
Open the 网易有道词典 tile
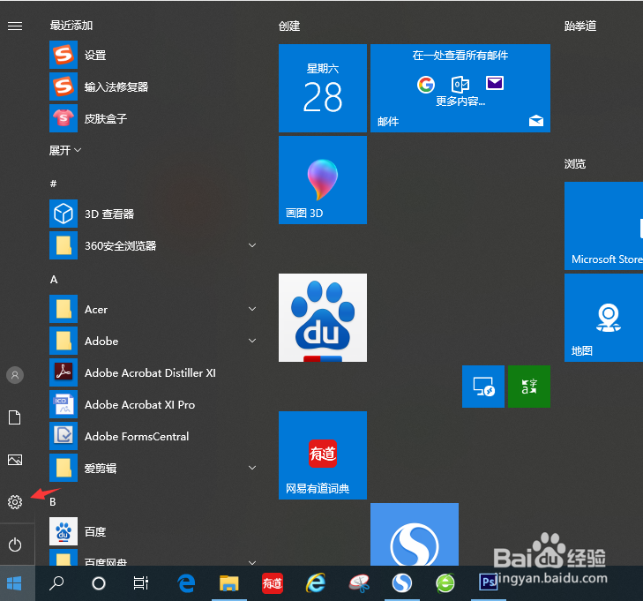323,455
